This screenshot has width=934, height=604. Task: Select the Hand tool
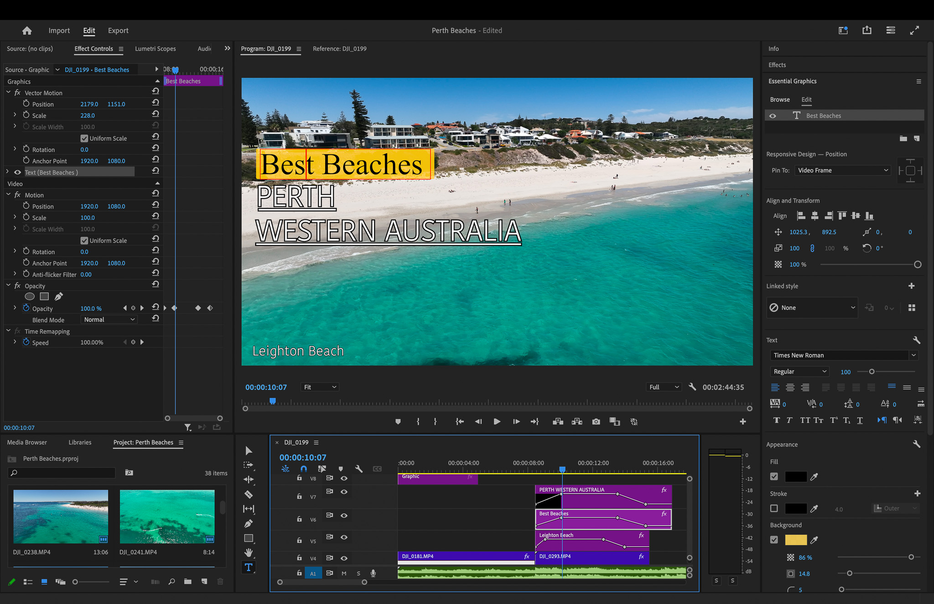(x=249, y=553)
